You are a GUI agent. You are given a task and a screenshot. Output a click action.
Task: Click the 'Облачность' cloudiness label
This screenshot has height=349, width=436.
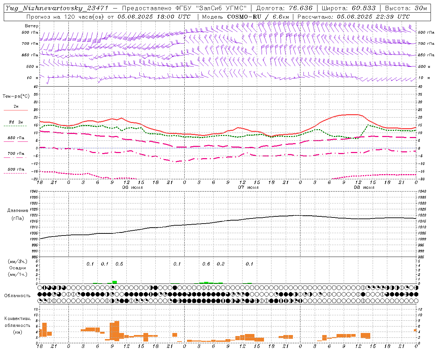[17, 296]
